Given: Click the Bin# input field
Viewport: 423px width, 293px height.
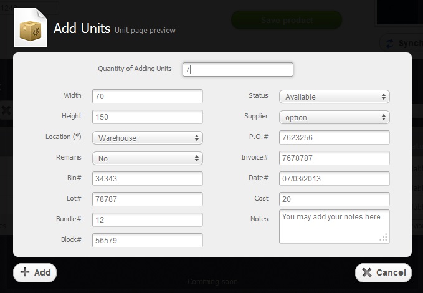Looking at the screenshot, I should (x=148, y=179).
